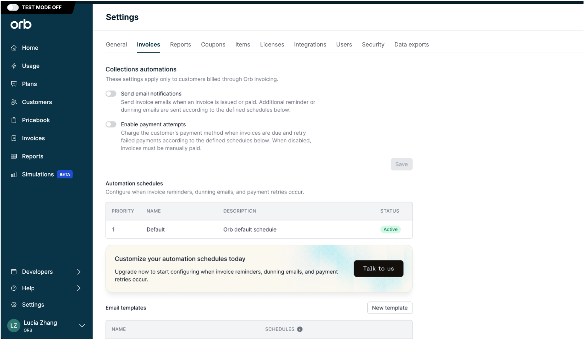The height and width of the screenshot is (340, 585).
Task: Expand the Help submenu chevron
Action: point(79,288)
